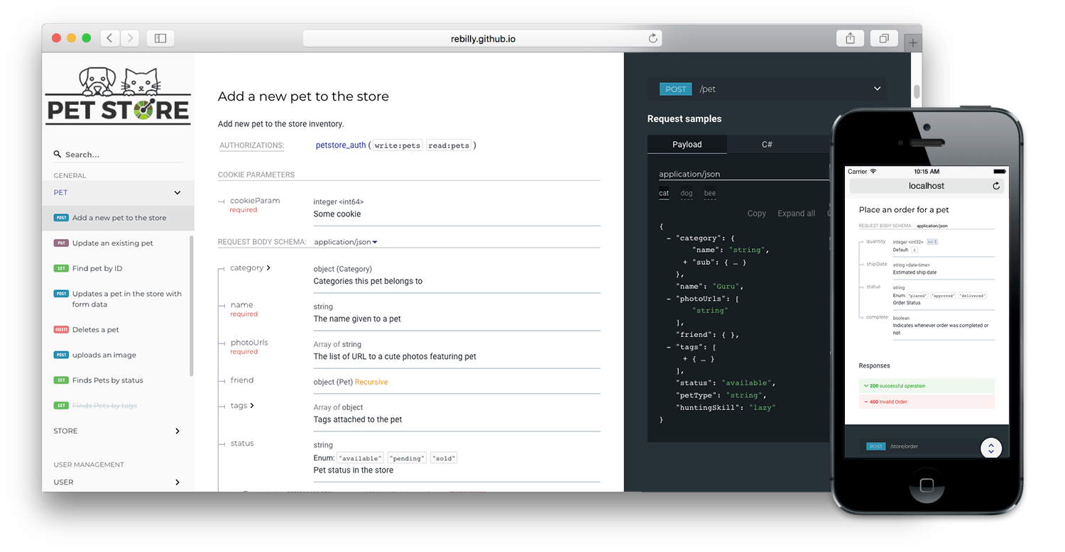The height and width of the screenshot is (552, 1065).
Task: Select the bee payload example
Action: click(x=710, y=193)
